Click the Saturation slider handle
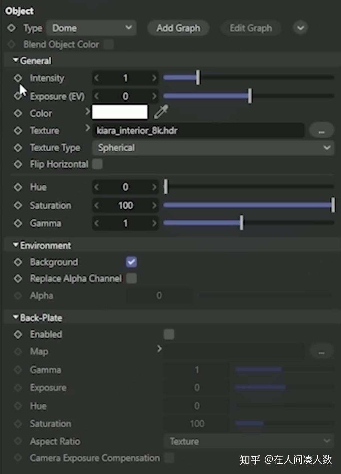Image resolution: width=341 pixels, height=474 pixels. pyautogui.click(x=333, y=205)
